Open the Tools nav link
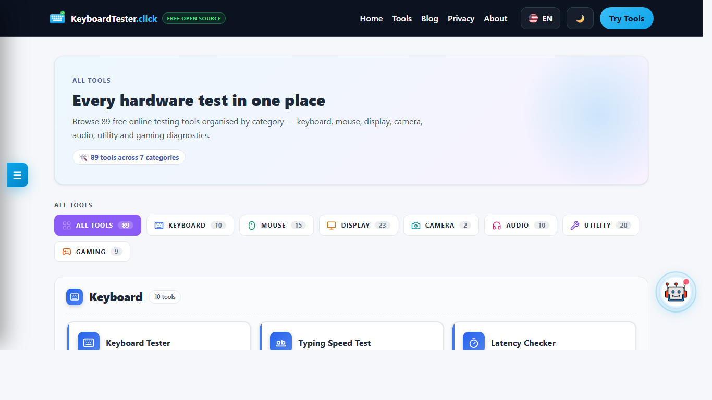Image resolution: width=712 pixels, height=400 pixels. pos(402,18)
